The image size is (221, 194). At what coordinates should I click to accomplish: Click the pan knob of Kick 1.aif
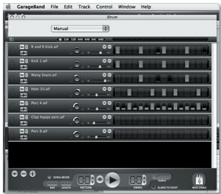pos(77,64)
